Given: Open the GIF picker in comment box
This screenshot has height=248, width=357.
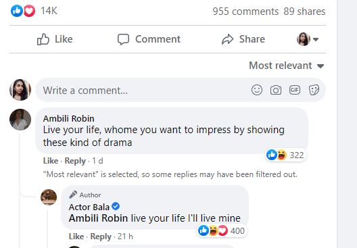Looking at the screenshot, I should [x=295, y=90].
